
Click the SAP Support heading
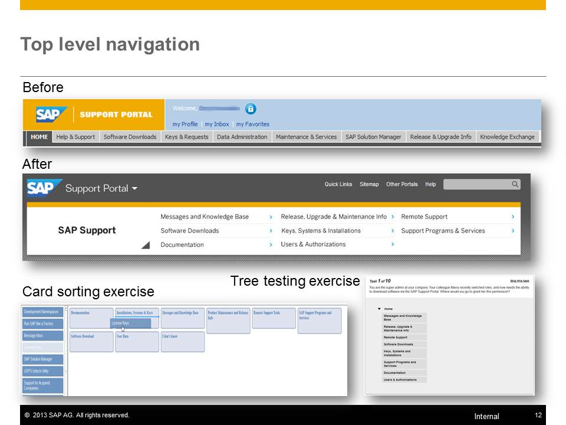tap(87, 230)
